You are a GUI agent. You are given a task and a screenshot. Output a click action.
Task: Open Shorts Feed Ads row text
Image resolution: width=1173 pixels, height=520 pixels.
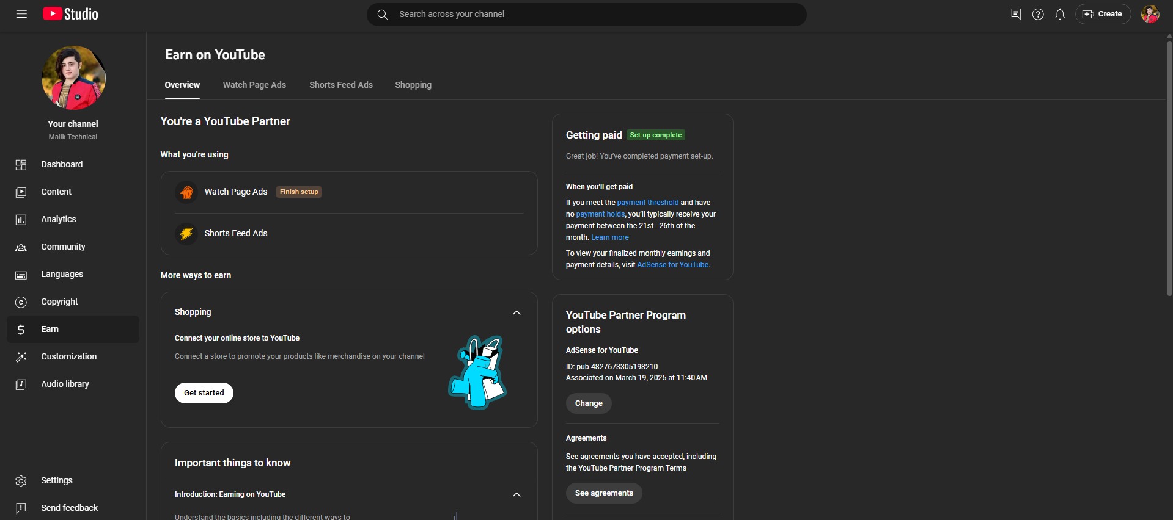click(236, 233)
